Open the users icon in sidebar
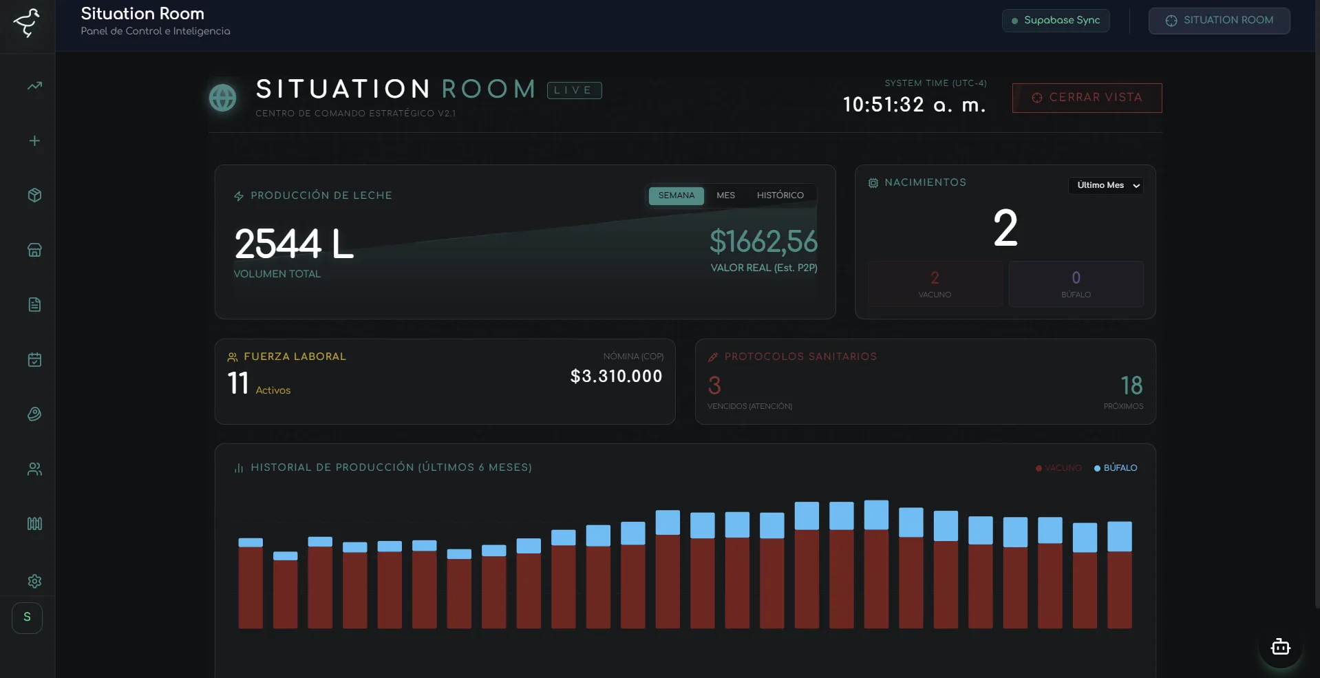Image resolution: width=1320 pixels, height=678 pixels. click(34, 469)
